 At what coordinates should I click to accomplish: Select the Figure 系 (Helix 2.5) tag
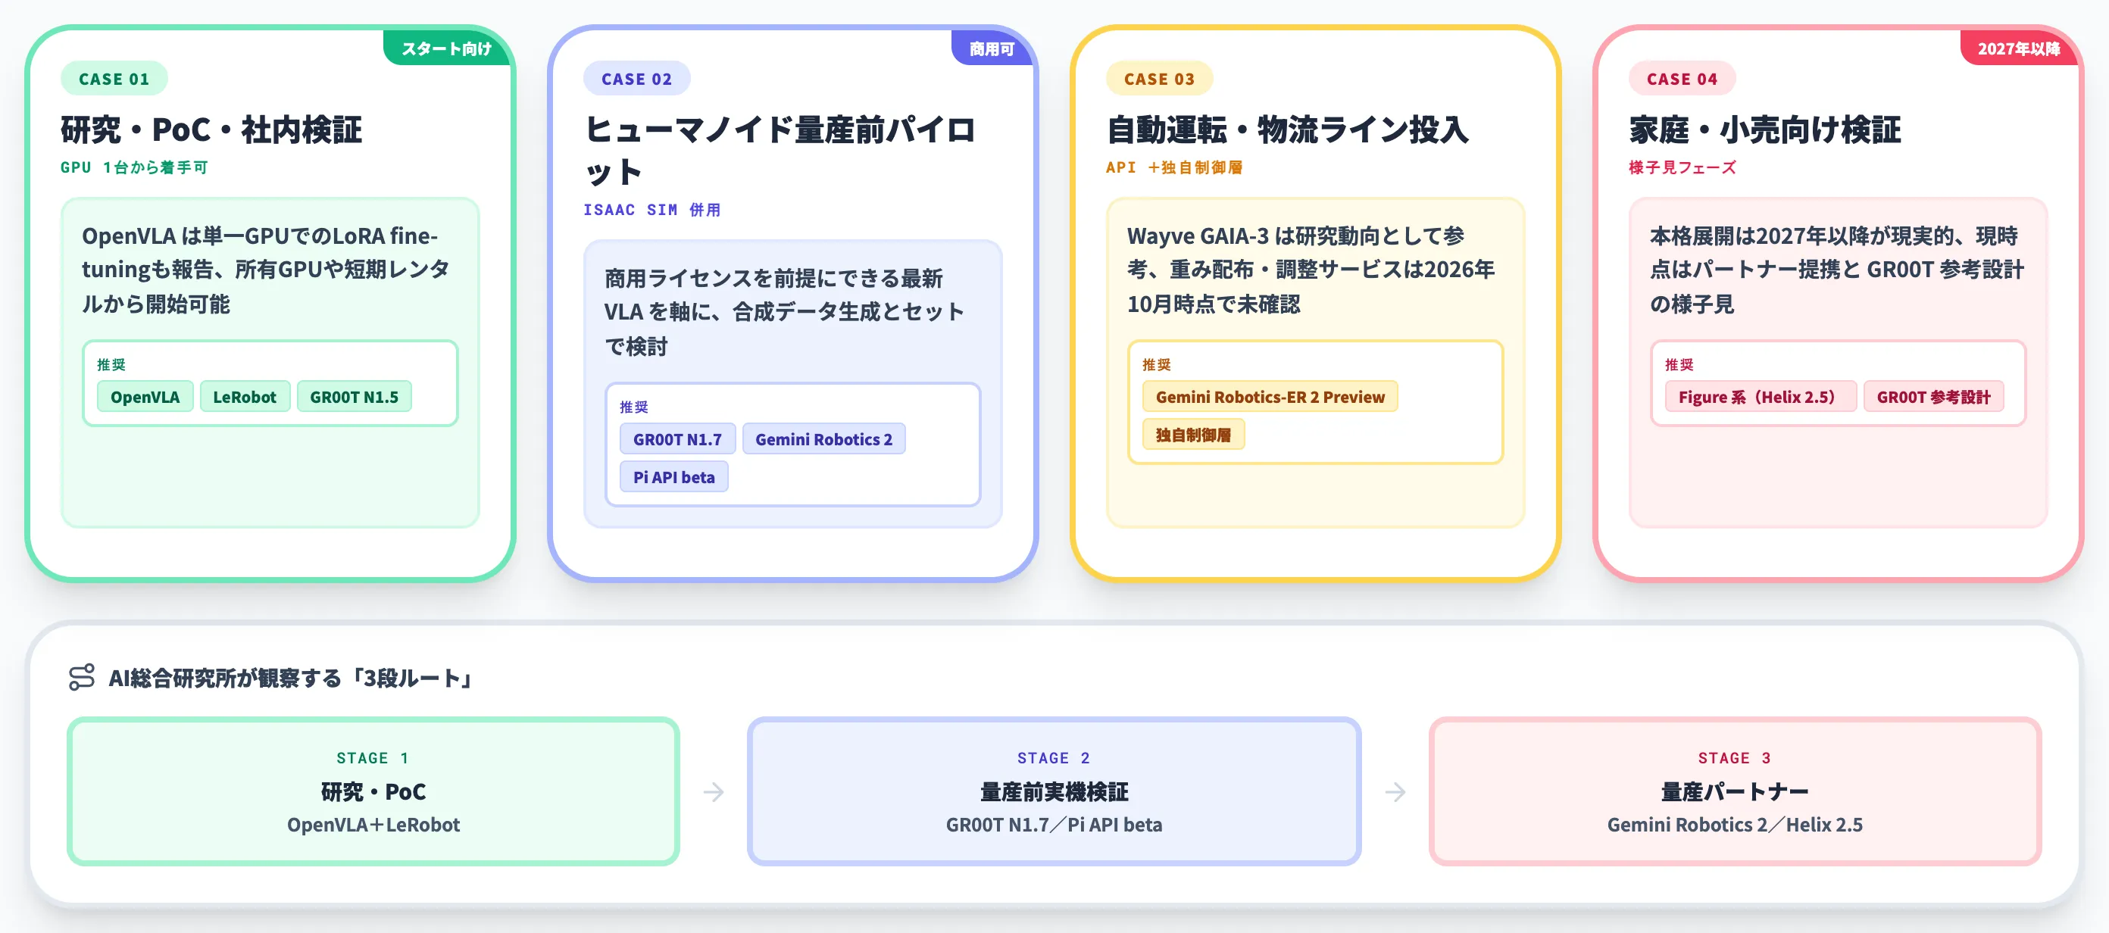(1761, 397)
